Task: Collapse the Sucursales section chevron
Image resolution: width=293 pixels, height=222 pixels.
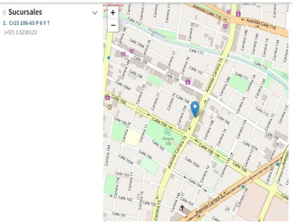Action: pyautogui.click(x=95, y=13)
